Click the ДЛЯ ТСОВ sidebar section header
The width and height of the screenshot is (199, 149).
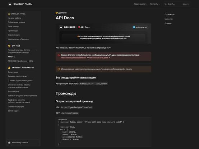click(x=16, y=46)
